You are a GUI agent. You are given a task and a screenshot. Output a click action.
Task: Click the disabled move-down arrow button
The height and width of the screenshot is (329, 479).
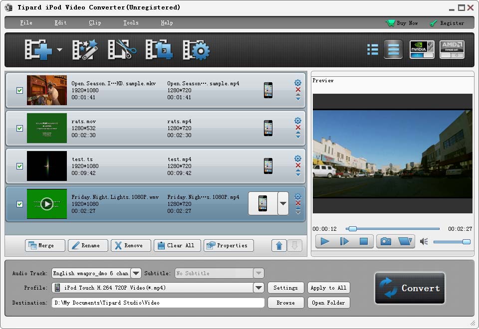tap(294, 245)
